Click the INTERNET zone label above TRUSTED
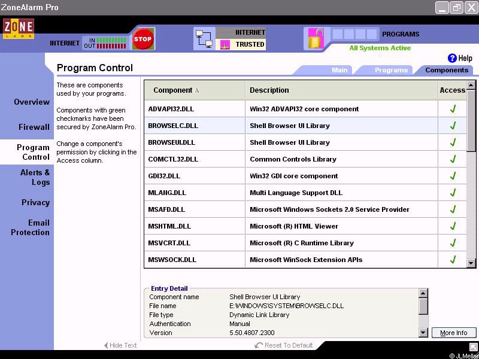The width and height of the screenshot is (479, 359). pyautogui.click(x=250, y=32)
